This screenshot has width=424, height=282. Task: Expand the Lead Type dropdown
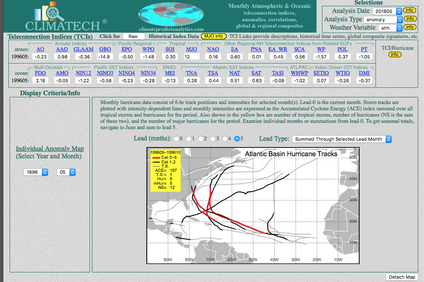[x=342, y=139]
